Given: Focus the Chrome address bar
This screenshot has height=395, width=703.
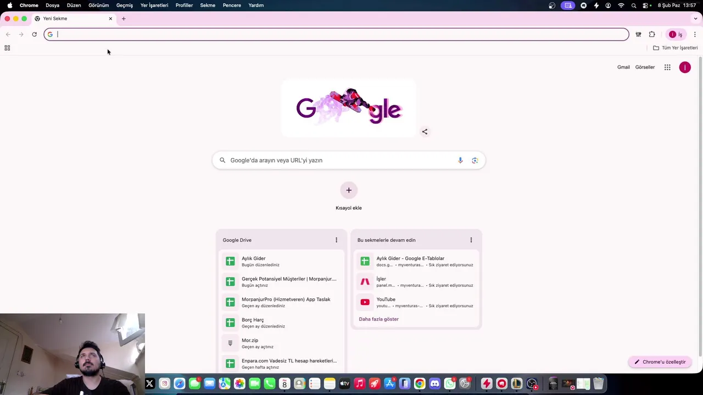Looking at the screenshot, I should (336, 34).
